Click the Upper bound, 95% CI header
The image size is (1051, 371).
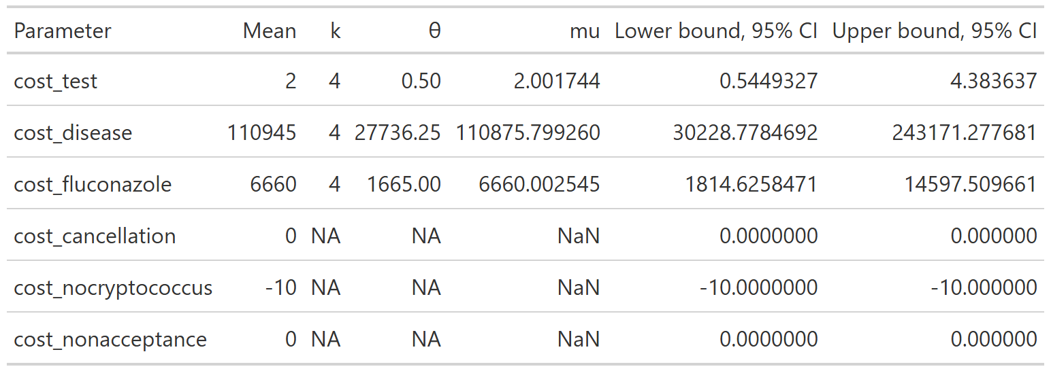(935, 31)
